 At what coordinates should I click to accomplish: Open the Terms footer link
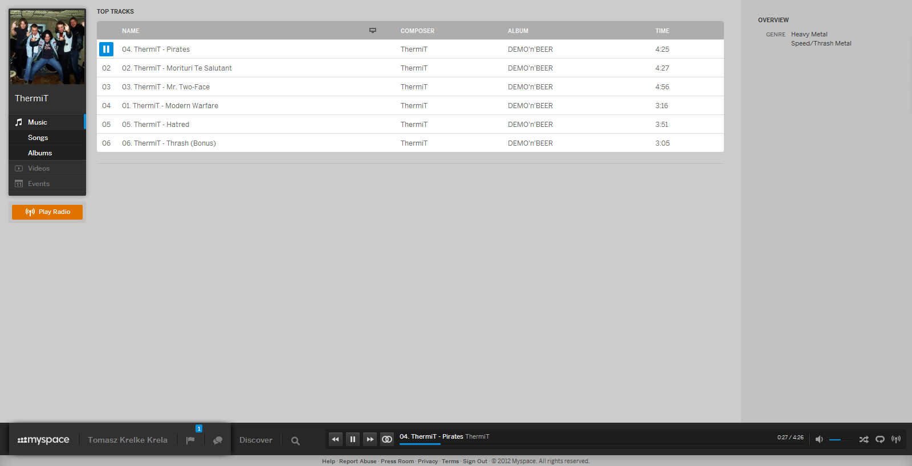pos(450,461)
